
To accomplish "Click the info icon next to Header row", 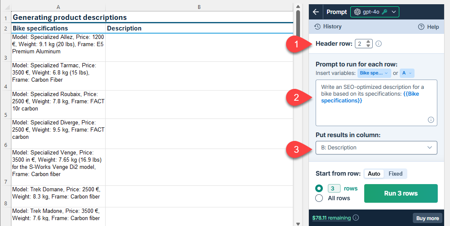I will pyautogui.click(x=379, y=44).
